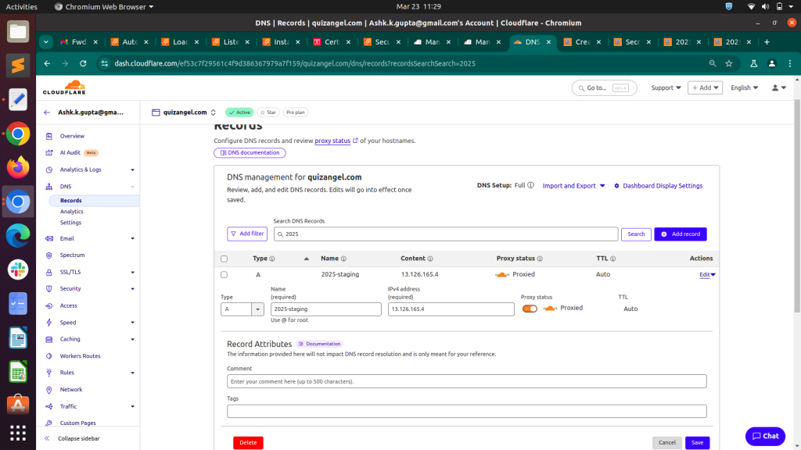Screen dimensions: 801x450
Task: Open DNS Analytics submenu item
Action: coord(71,211)
